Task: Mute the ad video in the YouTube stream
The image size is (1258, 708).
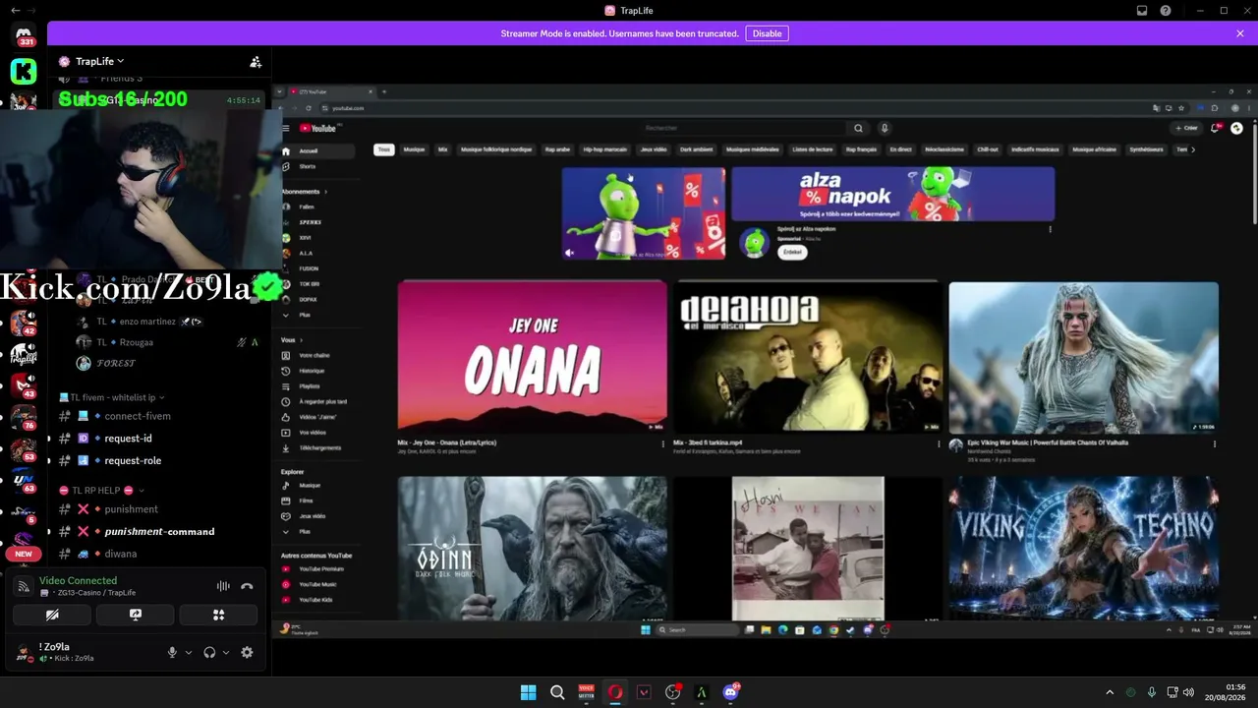Action: pyautogui.click(x=569, y=252)
